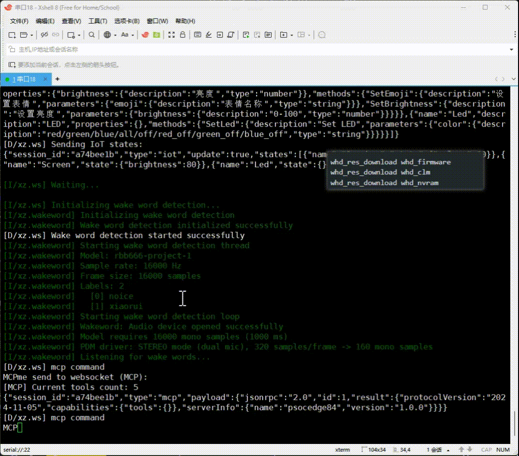Click the green Xagent icon in toolbar
Screen dimensions: 519x456
click(156, 35)
